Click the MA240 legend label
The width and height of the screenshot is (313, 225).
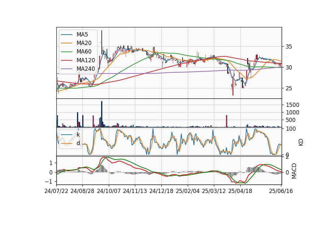tap(86, 69)
